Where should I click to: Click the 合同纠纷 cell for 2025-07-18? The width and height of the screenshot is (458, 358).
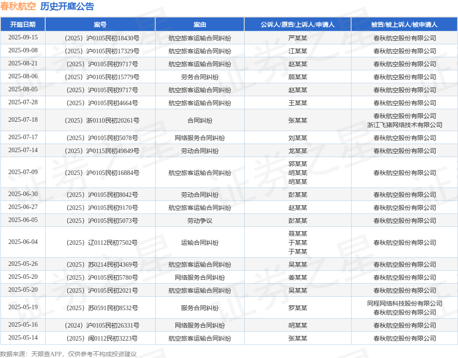(200, 120)
